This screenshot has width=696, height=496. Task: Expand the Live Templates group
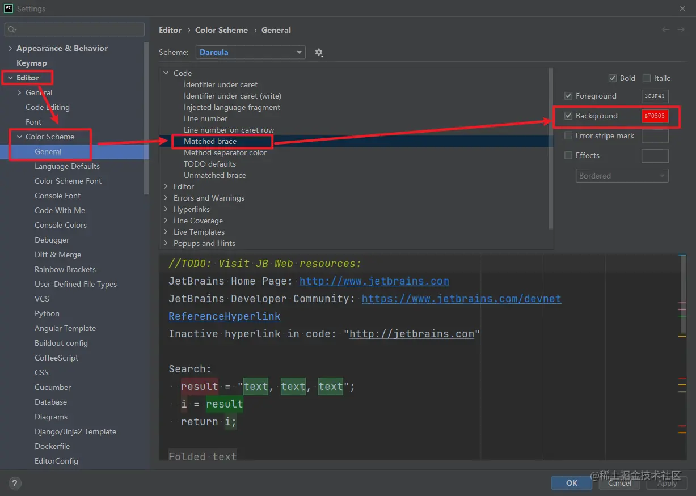pyautogui.click(x=166, y=232)
